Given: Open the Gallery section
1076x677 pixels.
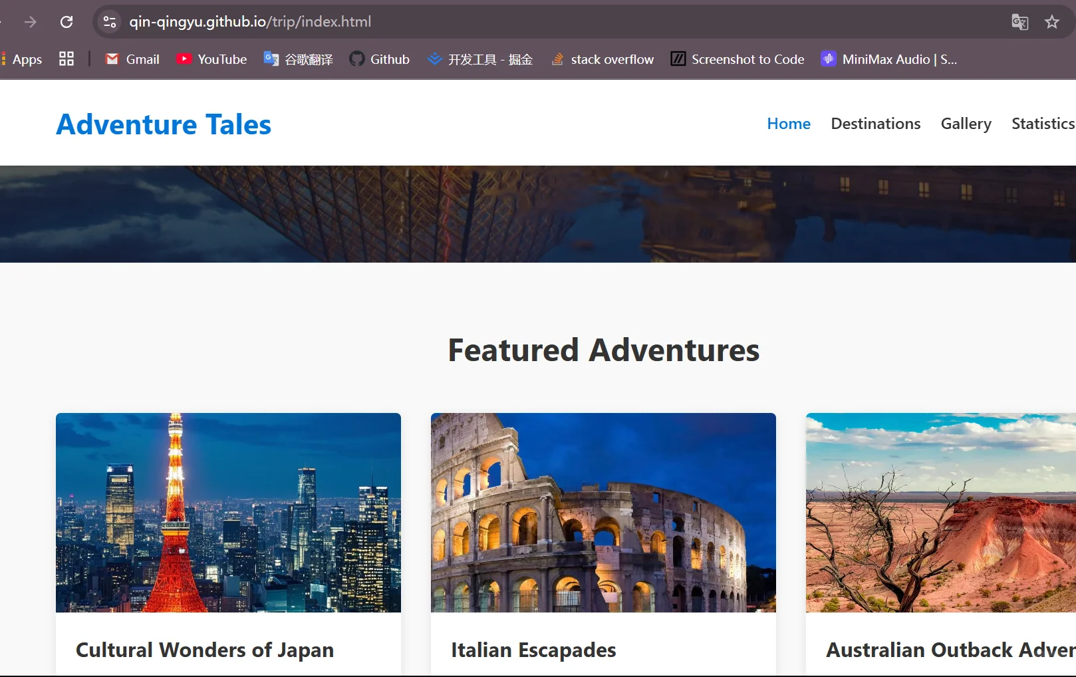Looking at the screenshot, I should pos(966,123).
